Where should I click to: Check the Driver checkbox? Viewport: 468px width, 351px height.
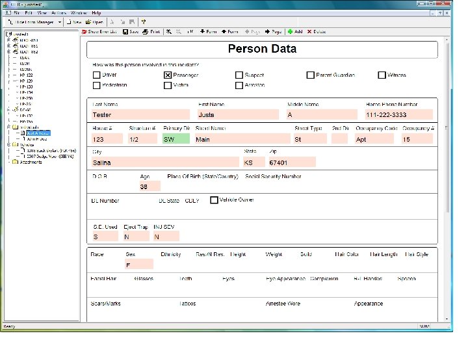coord(96,75)
